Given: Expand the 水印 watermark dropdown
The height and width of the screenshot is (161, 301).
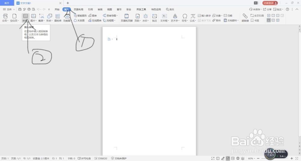Looking at the screenshot, I should (x=145, y=21).
